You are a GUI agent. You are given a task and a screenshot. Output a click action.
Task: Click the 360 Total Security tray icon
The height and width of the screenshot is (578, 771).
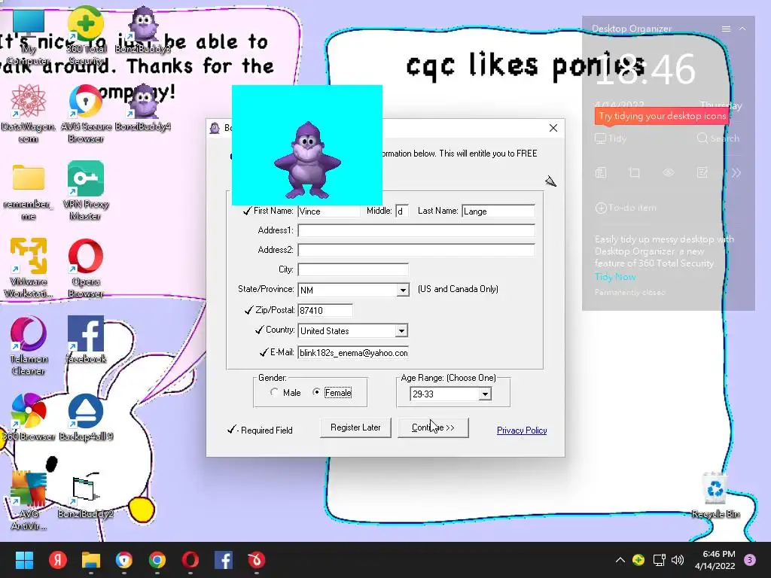(638, 560)
